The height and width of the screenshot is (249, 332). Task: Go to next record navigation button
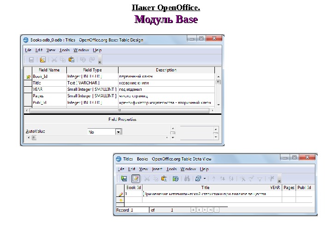point(205,210)
